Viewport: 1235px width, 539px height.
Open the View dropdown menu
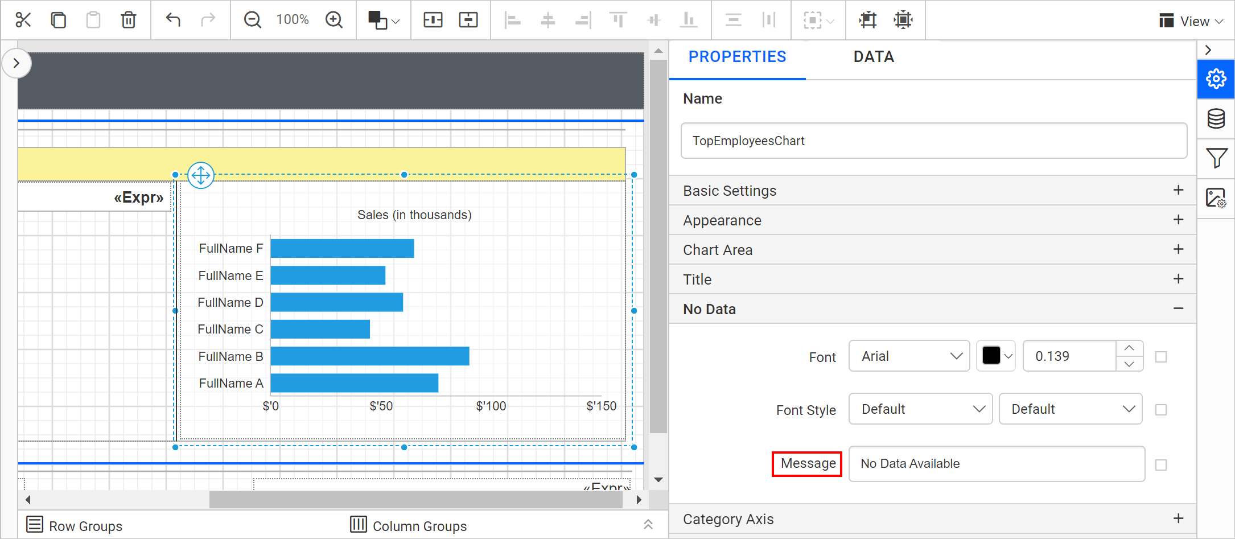(x=1191, y=21)
